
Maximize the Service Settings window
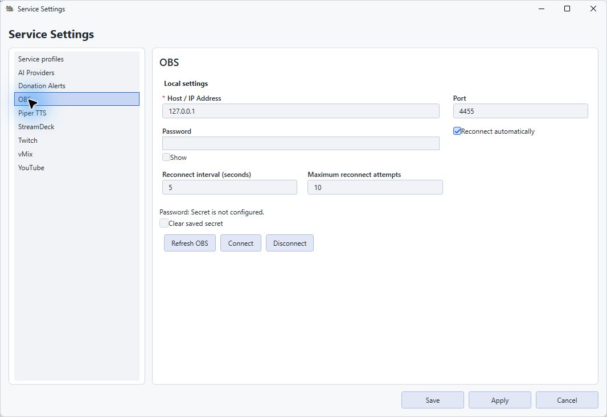click(x=567, y=9)
